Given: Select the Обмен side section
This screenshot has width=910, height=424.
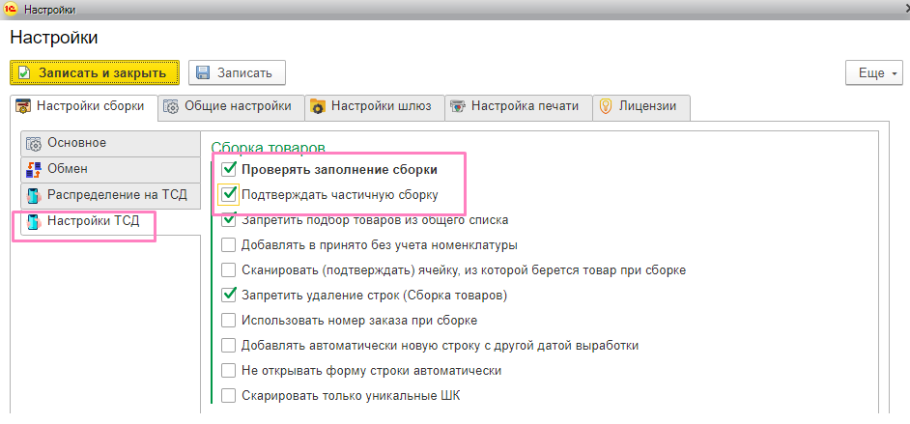Looking at the screenshot, I should 110,170.
